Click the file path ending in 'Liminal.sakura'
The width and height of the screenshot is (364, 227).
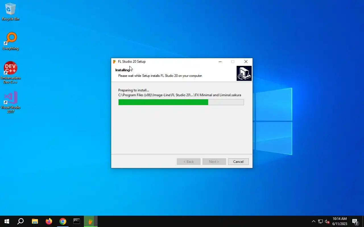tap(180, 95)
